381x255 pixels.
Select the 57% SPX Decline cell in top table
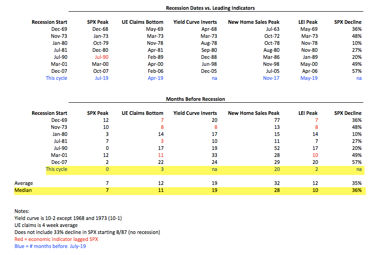point(357,71)
